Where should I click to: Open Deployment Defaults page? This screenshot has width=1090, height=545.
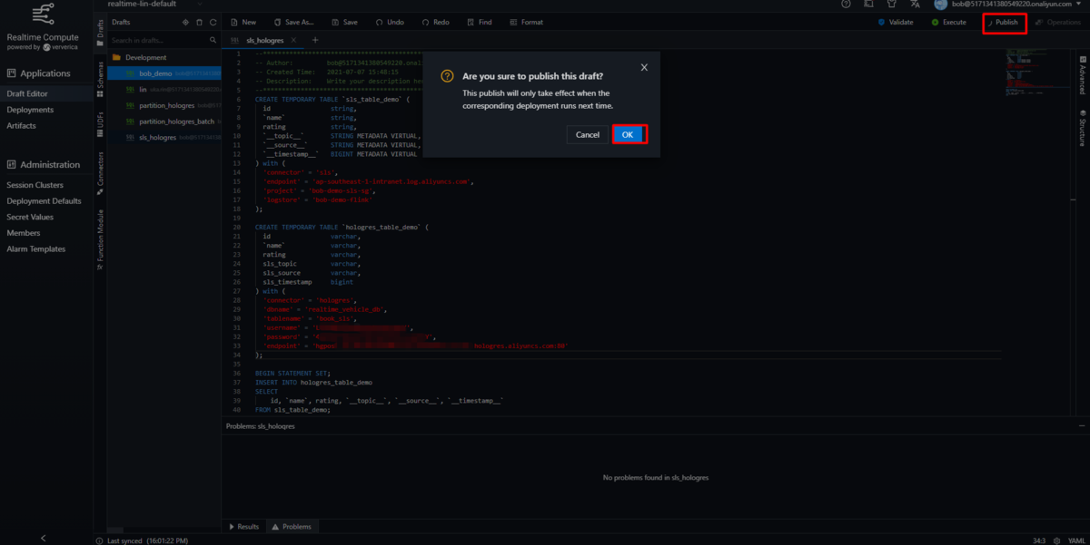tap(44, 201)
